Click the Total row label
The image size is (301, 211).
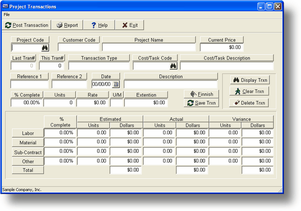[x=28, y=170]
